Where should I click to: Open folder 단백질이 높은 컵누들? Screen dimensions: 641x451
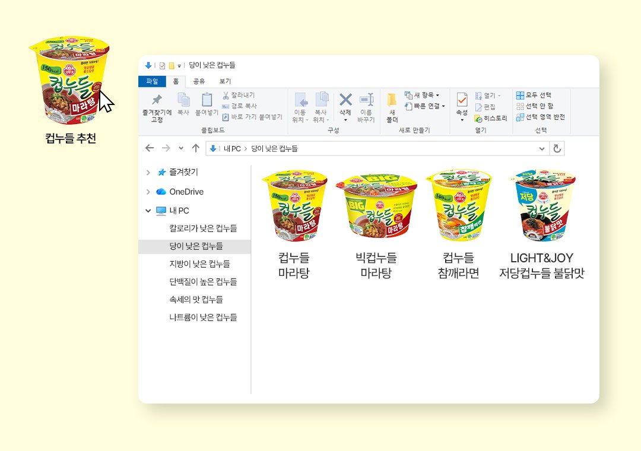pos(203,282)
